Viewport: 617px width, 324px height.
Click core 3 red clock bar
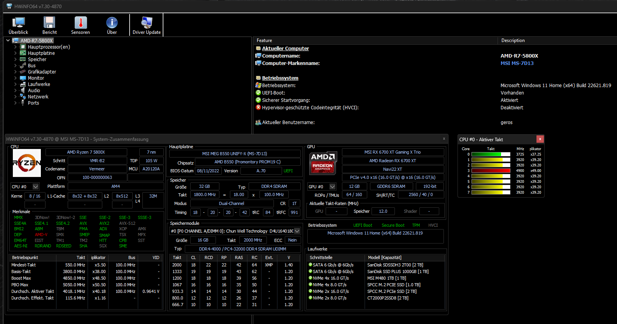point(491,170)
